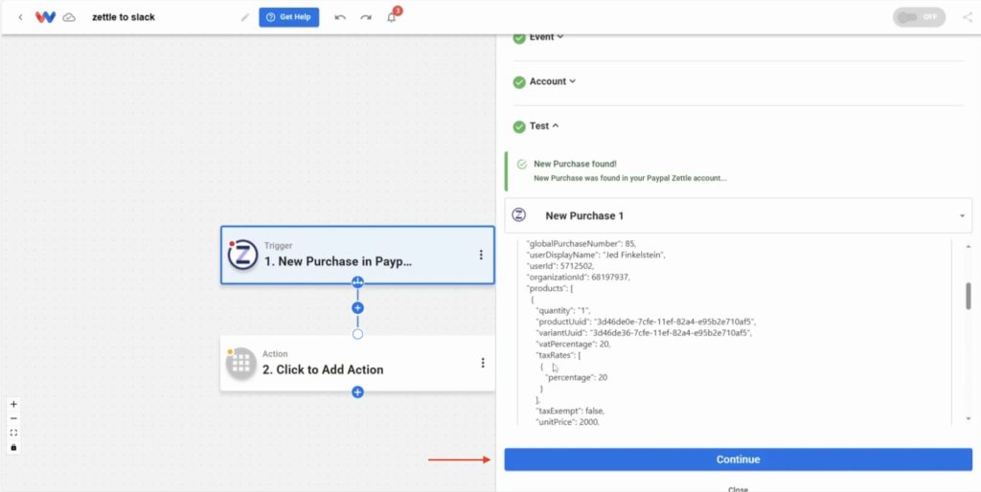Click the Get Help button

pyautogui.click(x=289, y=17)
